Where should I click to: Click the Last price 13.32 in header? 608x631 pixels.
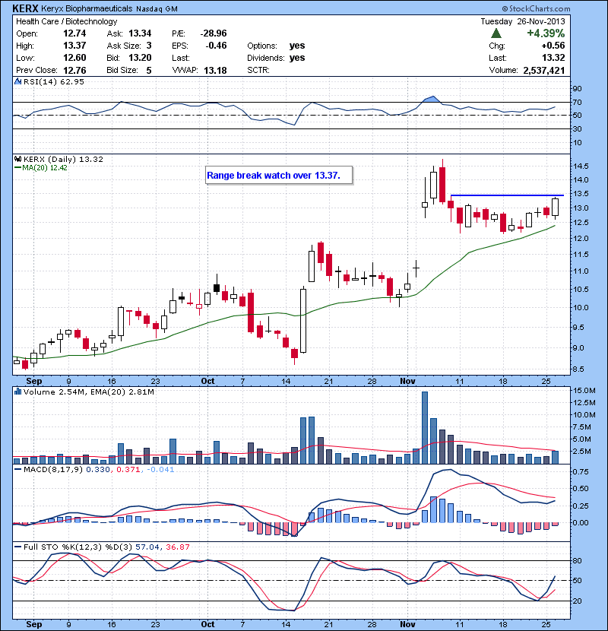click(553, 58)
